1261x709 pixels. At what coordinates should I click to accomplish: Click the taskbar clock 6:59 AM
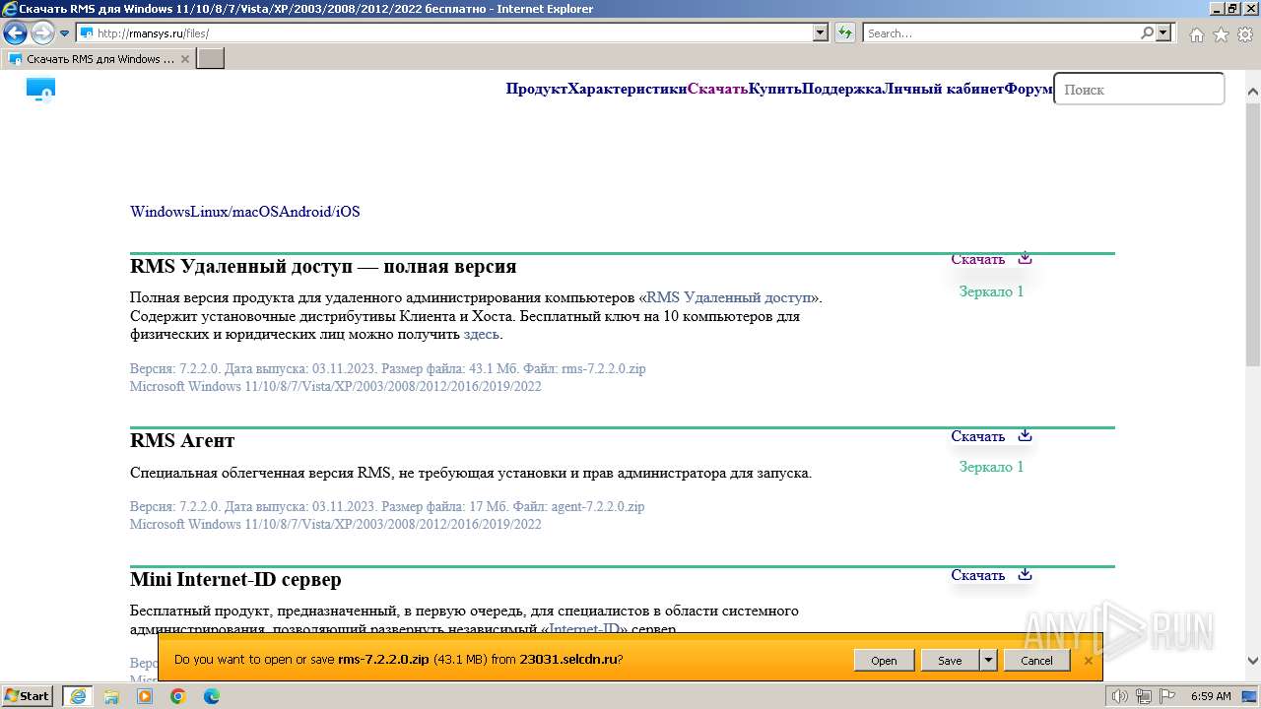tap(1211, 696)
